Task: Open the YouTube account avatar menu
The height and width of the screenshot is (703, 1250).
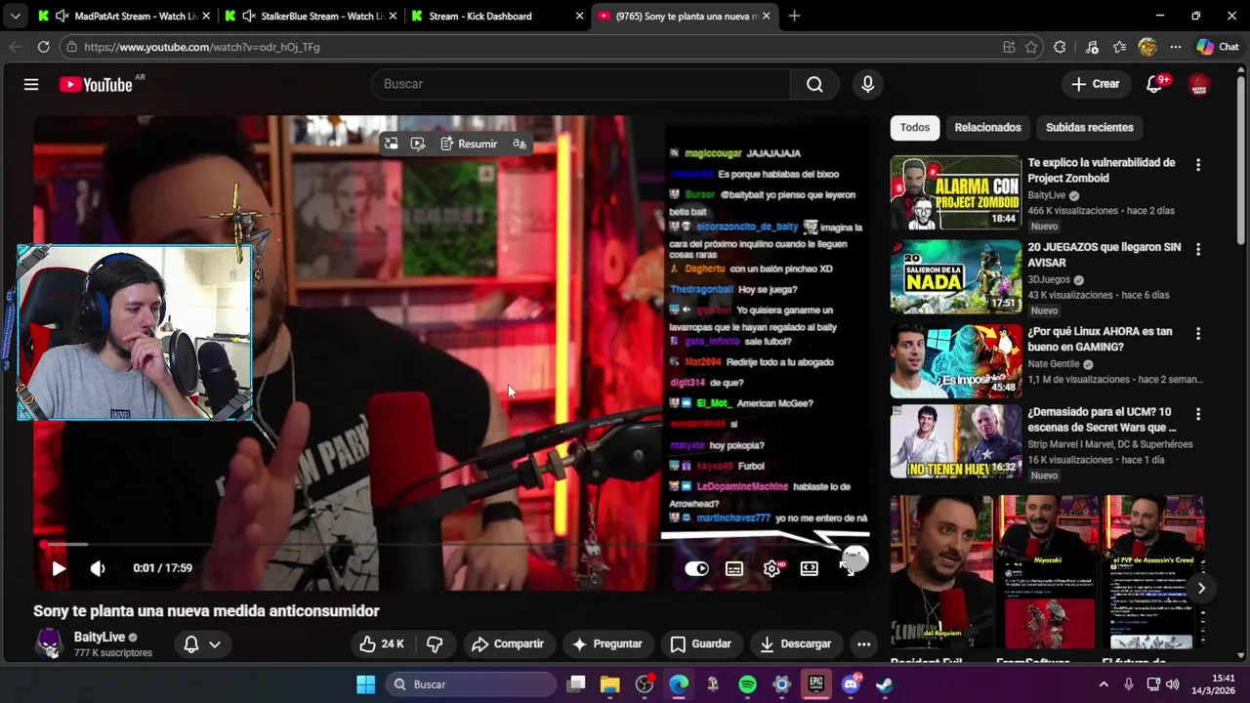Action: tap(1199, 84)
